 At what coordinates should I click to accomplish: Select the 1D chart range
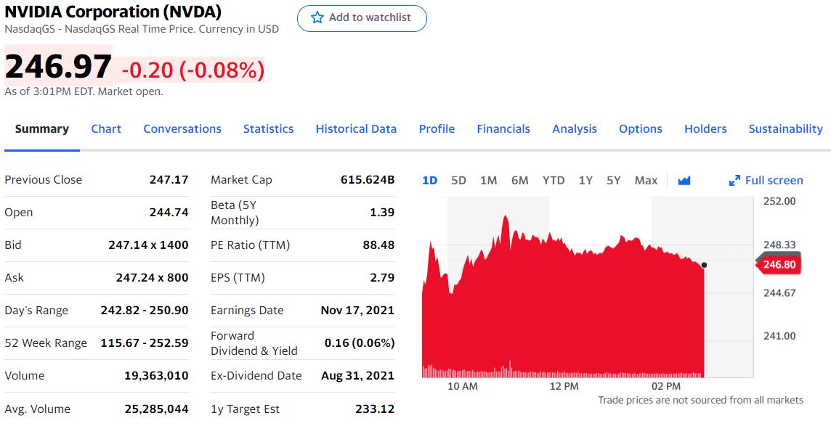tap(429, 181)
